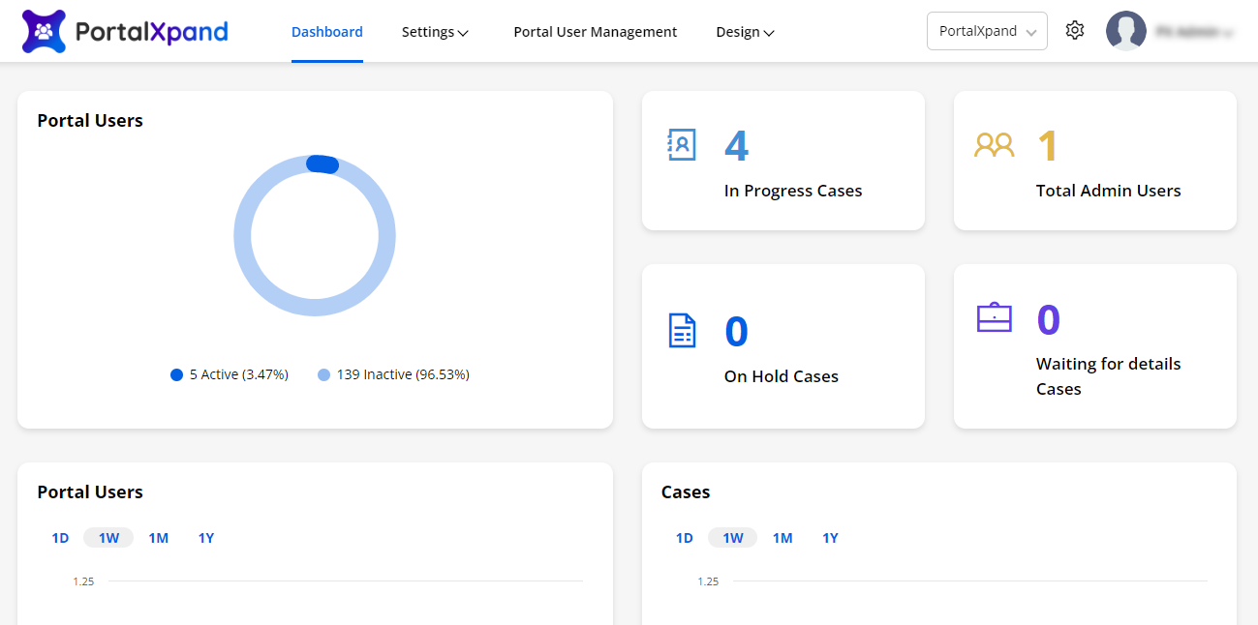Expand the Settings dropdown menu
The image size is (1258, 625).
coord(435,32)
